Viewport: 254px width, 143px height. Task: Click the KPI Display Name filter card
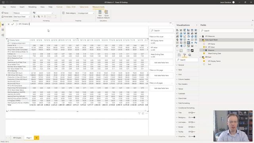[162, 42]
